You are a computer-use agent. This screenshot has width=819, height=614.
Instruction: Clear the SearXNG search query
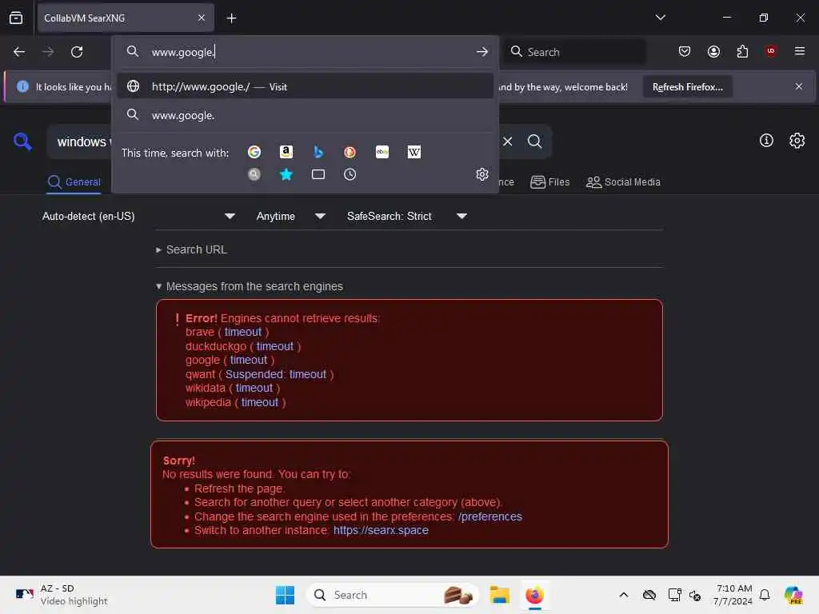point(508,142)
